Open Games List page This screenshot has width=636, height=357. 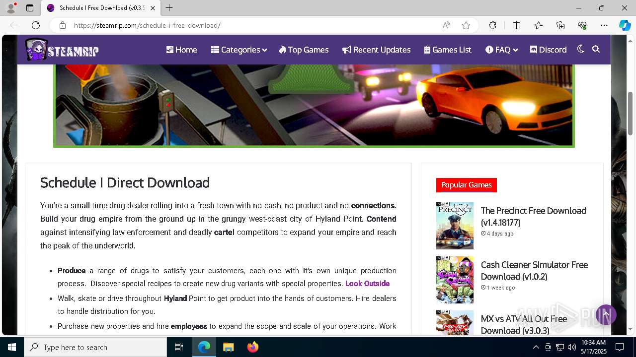[448, 50]
